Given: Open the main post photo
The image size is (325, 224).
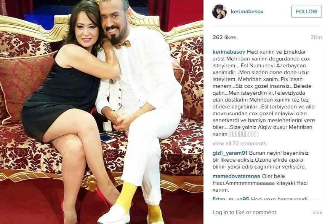Looking at the screenshot, I should click(x=102, y=112).
